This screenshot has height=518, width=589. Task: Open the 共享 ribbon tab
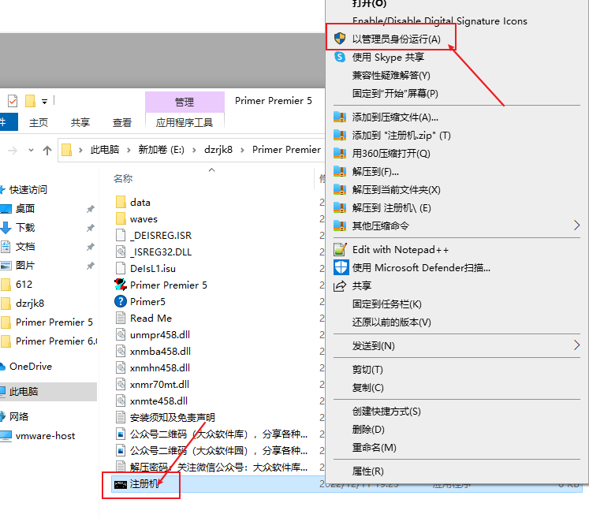pos(80,122)
